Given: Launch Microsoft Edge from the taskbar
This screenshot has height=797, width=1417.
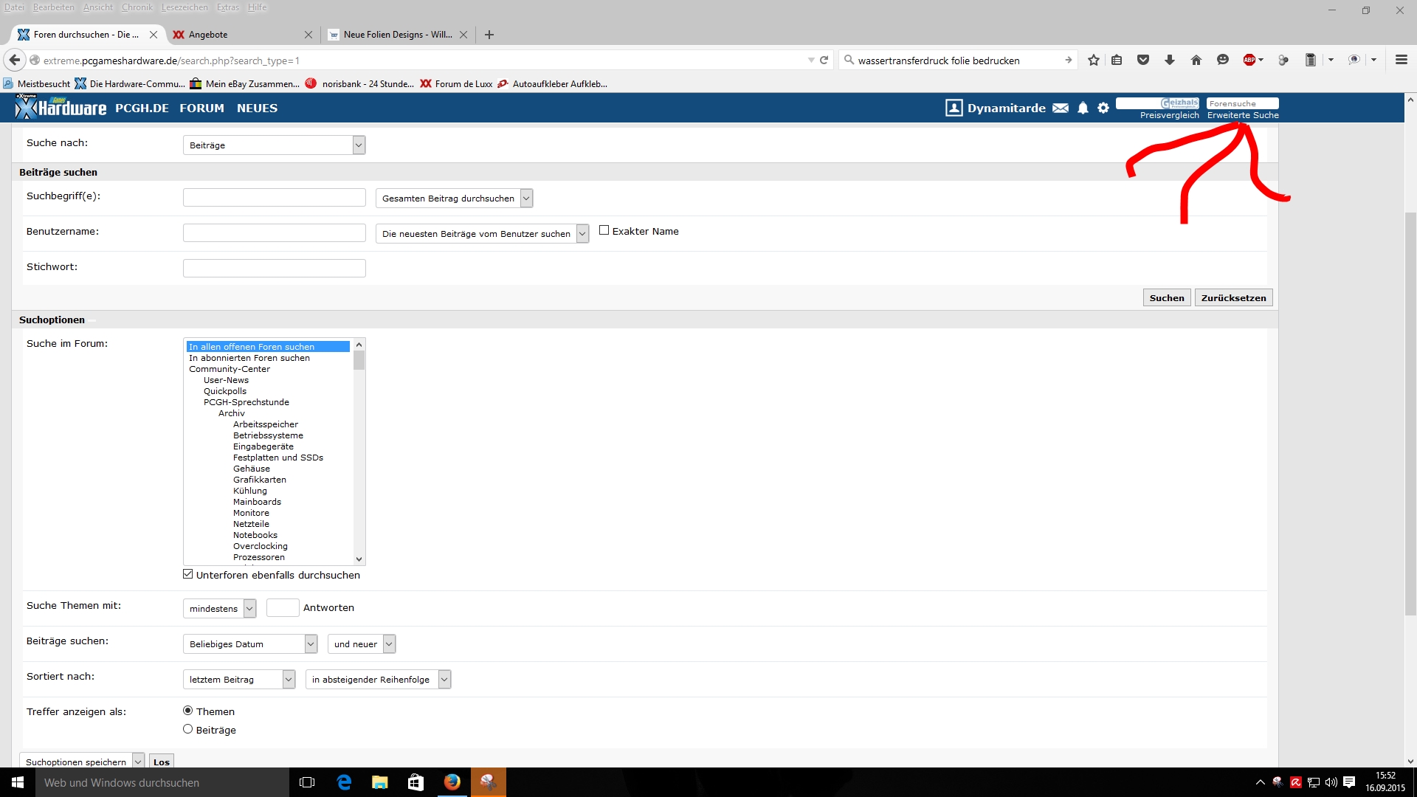Looking at the screenshot, I should (x=344, y=782).
